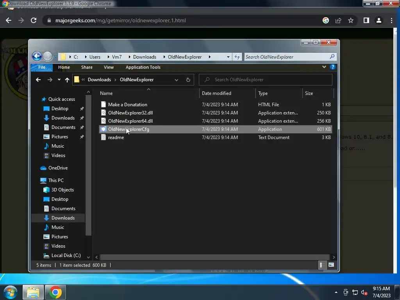Open the Home ribbon tab
Viewport: 400px width, 300px height.
64,67
